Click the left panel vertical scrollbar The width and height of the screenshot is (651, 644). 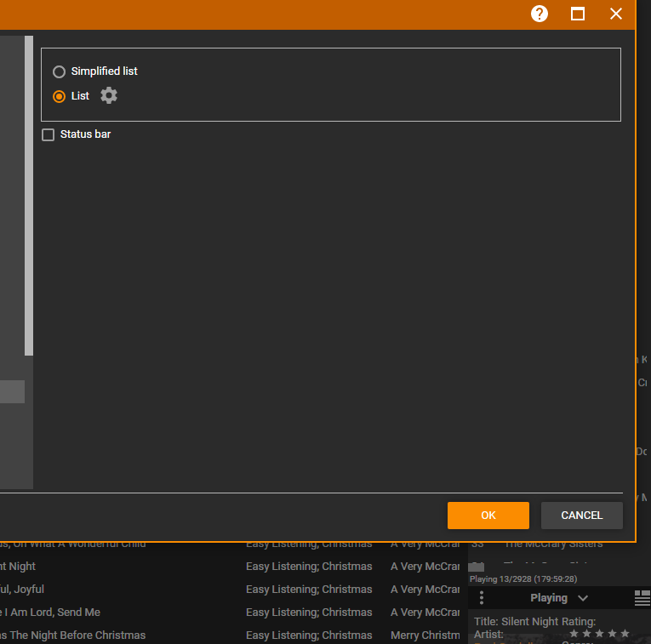point(29,196)
